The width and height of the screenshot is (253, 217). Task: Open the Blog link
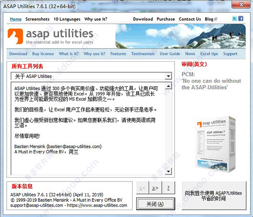[x=209, y=19]
